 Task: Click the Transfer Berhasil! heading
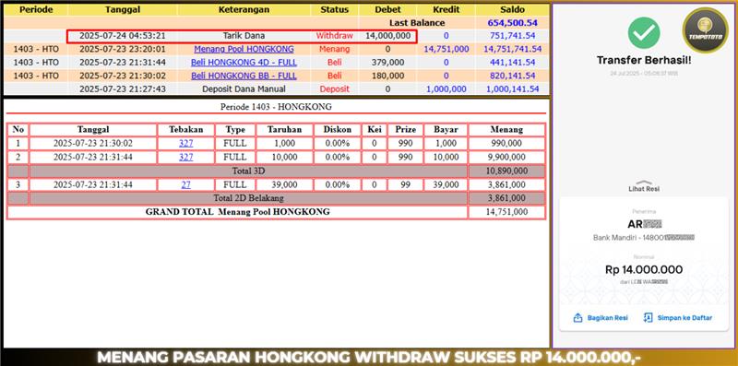click(x=644, y=60)
